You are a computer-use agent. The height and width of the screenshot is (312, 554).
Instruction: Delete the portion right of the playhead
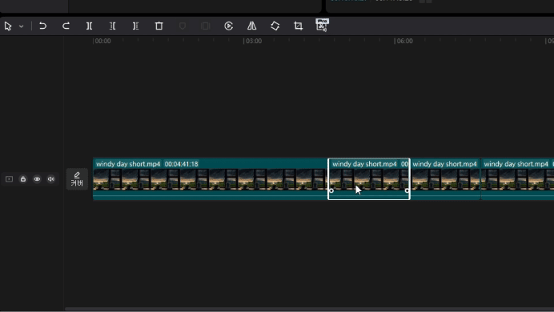pos(135,26)
